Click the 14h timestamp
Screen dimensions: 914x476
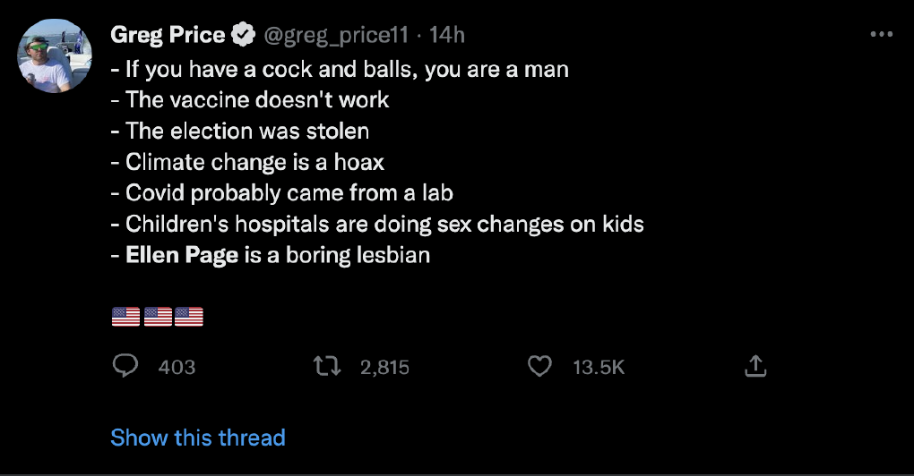pos(447,36)
